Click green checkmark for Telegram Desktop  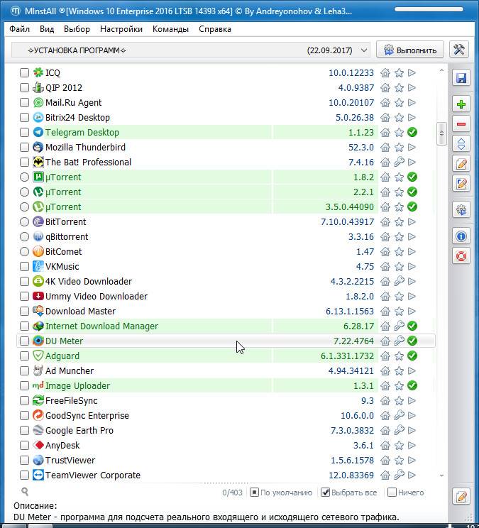click(412, 132)
